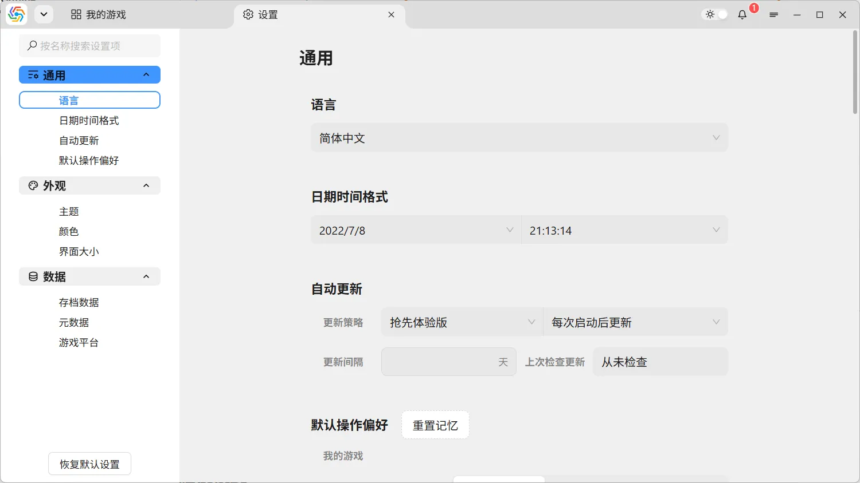Open the 抢先体验版 update strategy dropdown

[462, 322]
